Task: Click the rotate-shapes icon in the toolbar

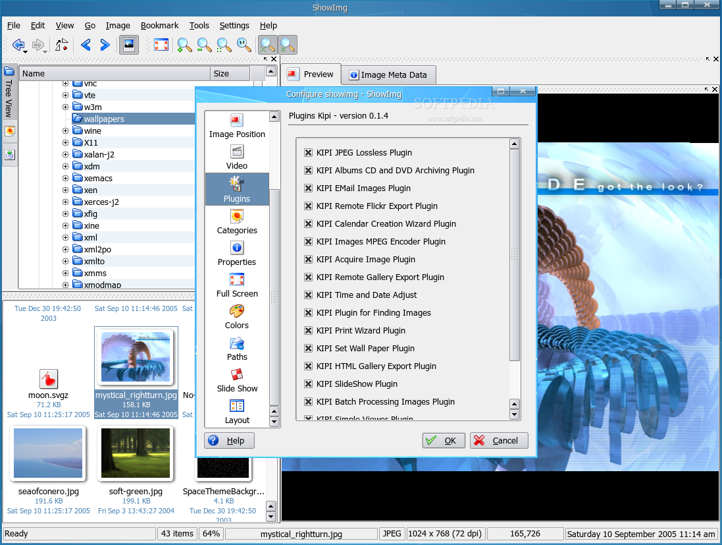Action: (x=62, y=45)
